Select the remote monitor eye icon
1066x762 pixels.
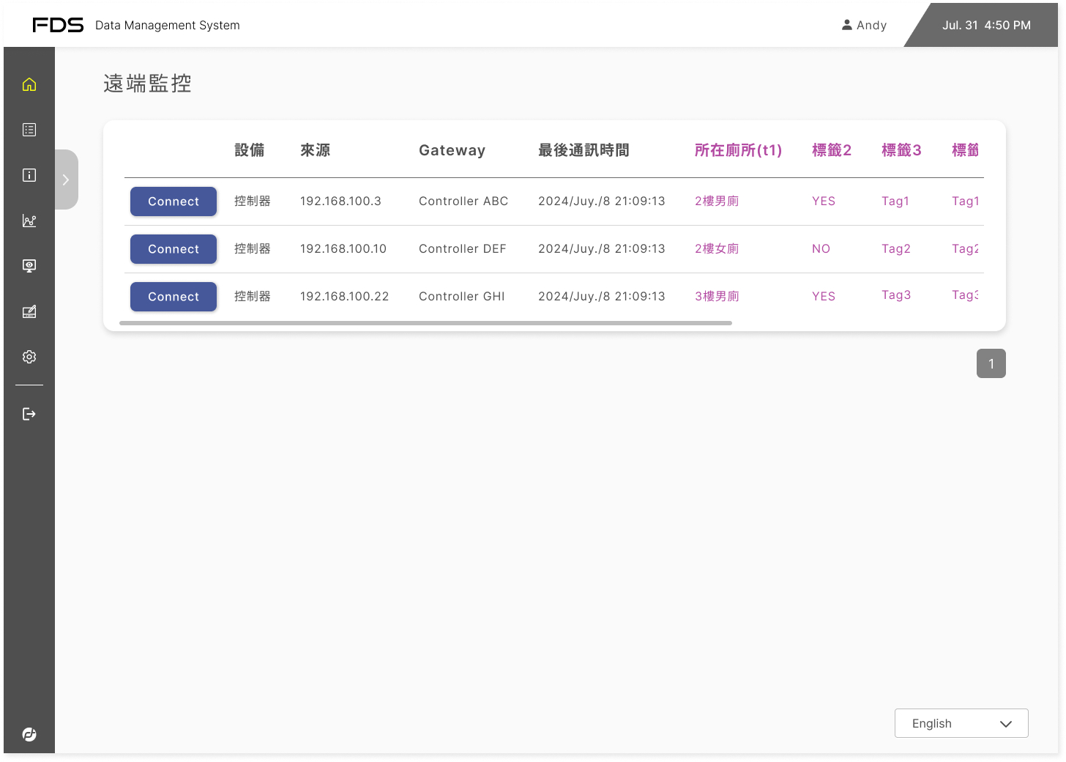pyautogui.click(x=29, y=266)
